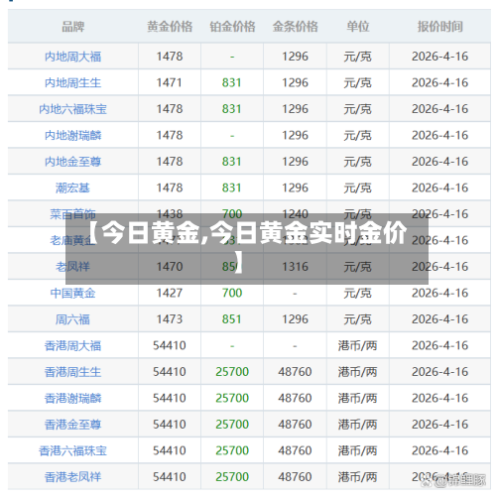Select gold price 1427 in 中国黄金 row
This screenshot has height=498, width=496.
point(170,293)
